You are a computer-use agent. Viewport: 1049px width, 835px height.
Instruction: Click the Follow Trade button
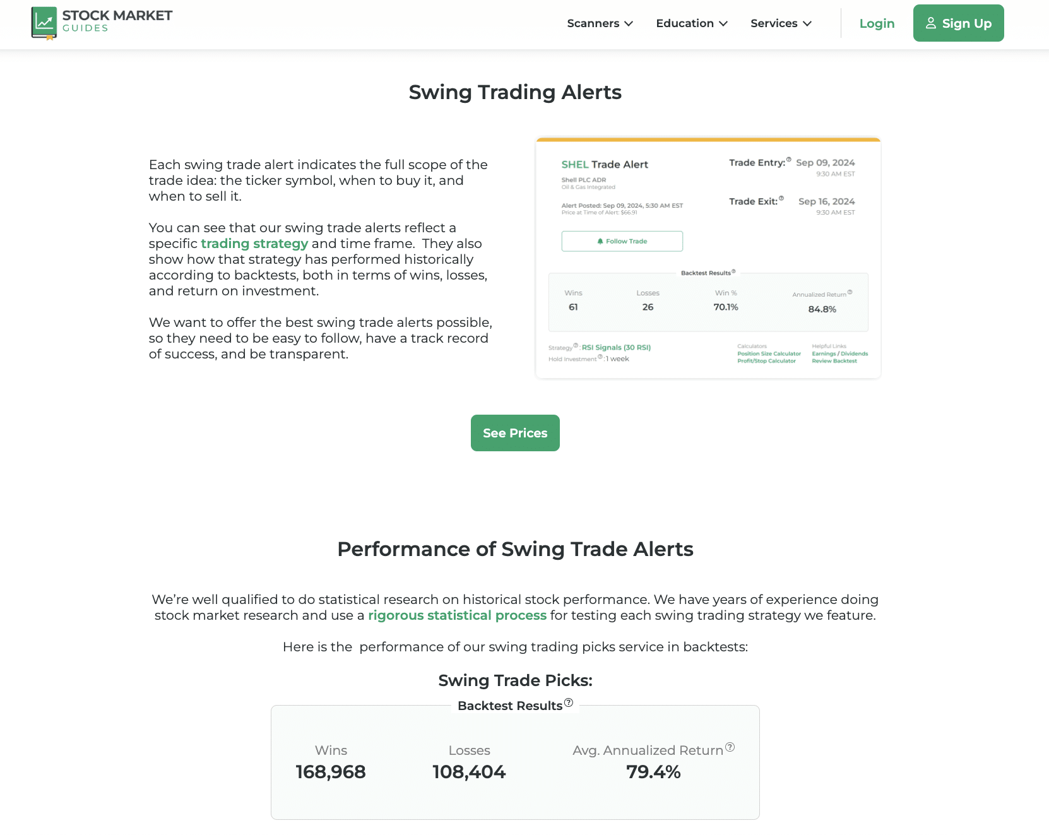point(622,241)
